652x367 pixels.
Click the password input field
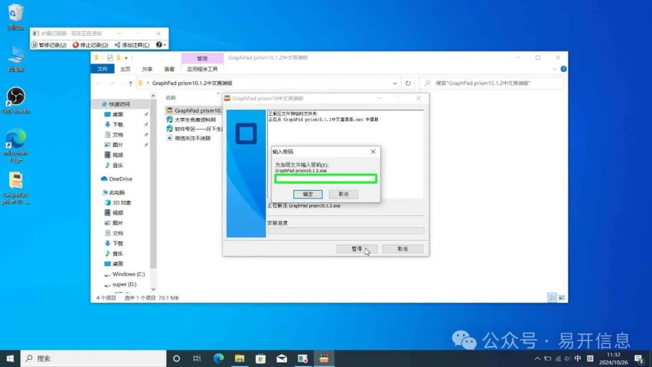click(x=325, y=179)
